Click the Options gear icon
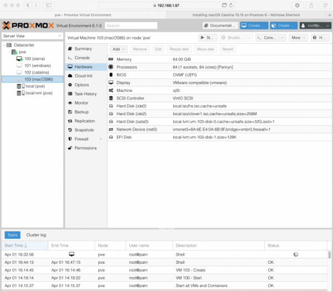Image resolution: width=333 pixels, height=292 pixels. (x=70, y=85)
